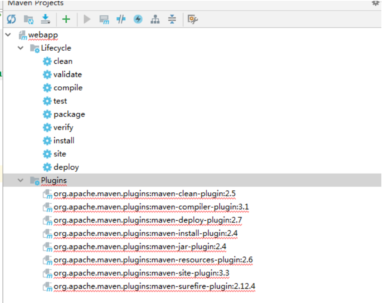This screenshot has height=303, width=385.
Task: Toggle Offline Mode icon
Action: (x=121, y=19)
